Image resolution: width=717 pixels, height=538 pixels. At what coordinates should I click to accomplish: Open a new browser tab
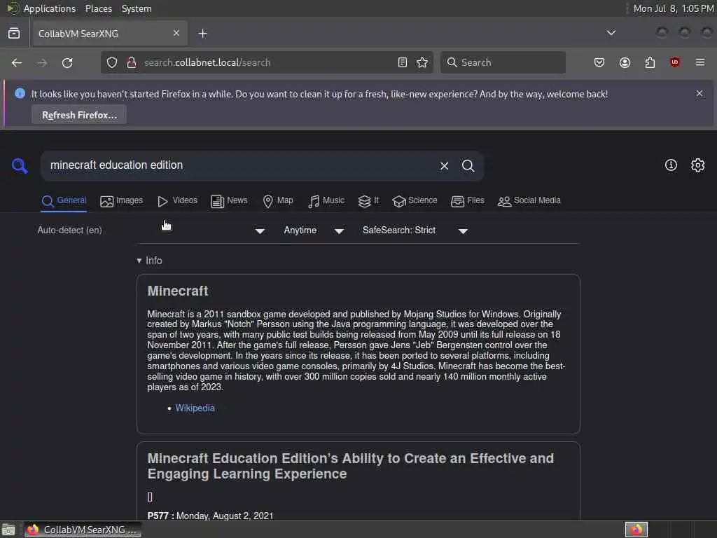(203, 34)
